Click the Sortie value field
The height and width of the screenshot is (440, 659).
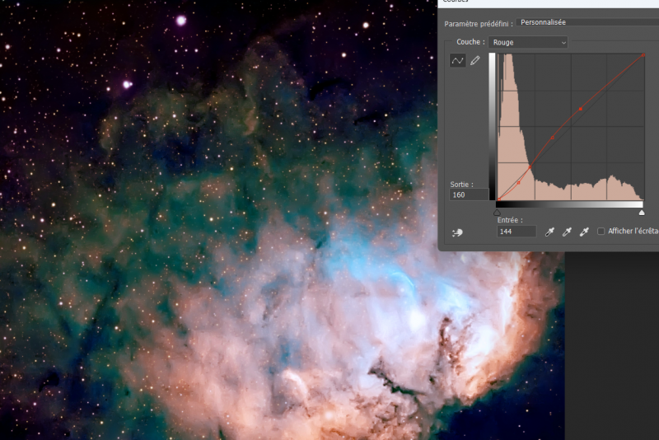(x=469, y=194)
